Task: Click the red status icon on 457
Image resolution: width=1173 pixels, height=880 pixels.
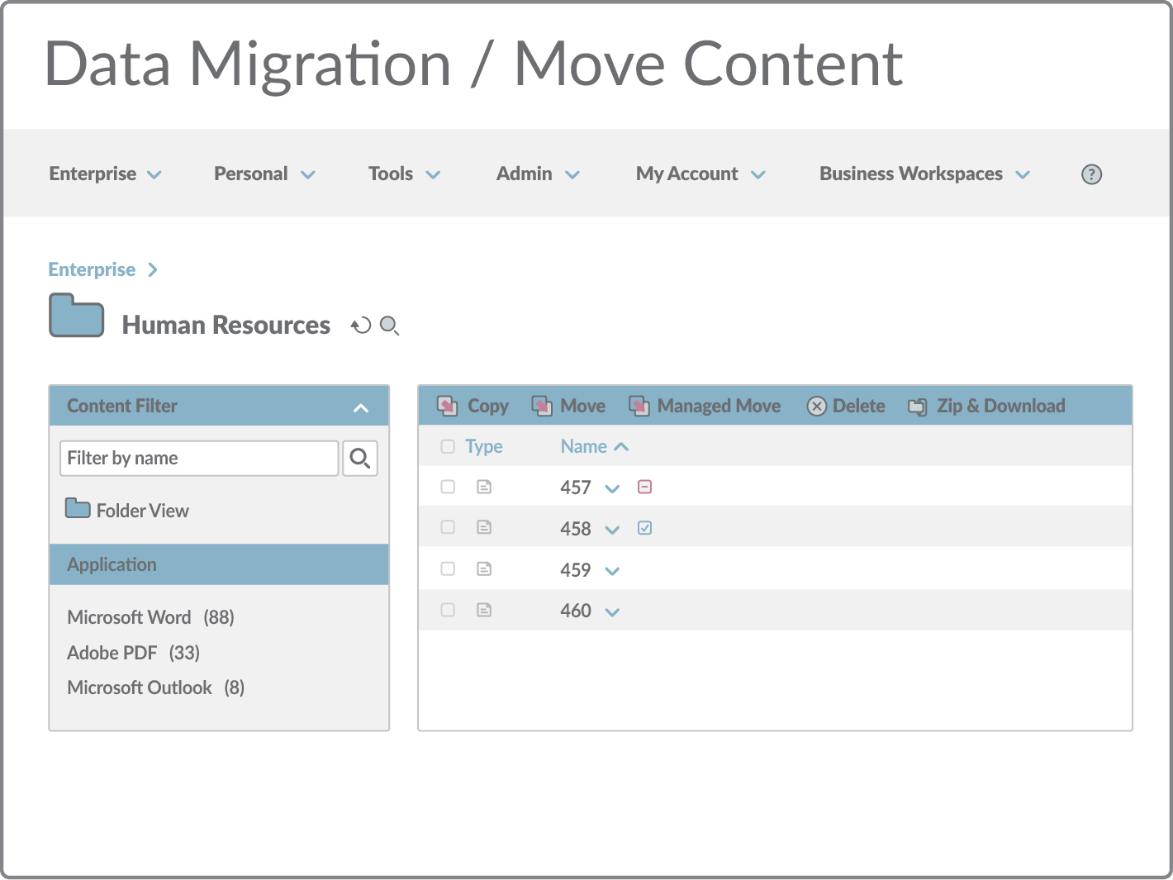Action: pos(644,487)
